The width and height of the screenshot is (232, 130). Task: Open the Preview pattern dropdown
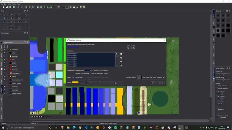coord(151,77)
